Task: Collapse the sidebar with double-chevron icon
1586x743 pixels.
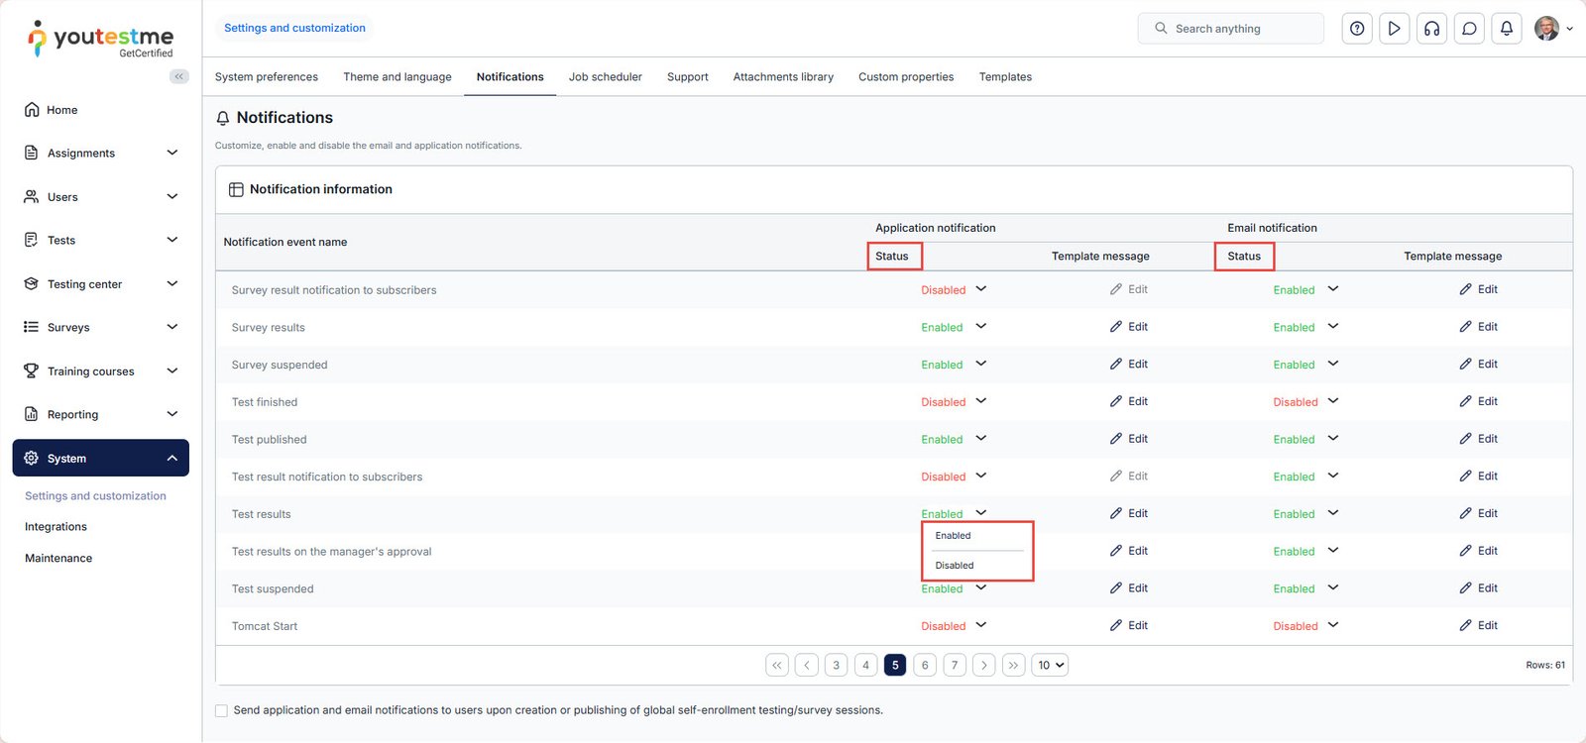Action: (178, 76)
